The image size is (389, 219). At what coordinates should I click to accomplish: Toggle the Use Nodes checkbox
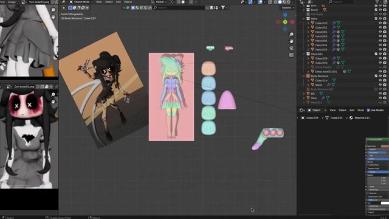[x=368, y=110]
